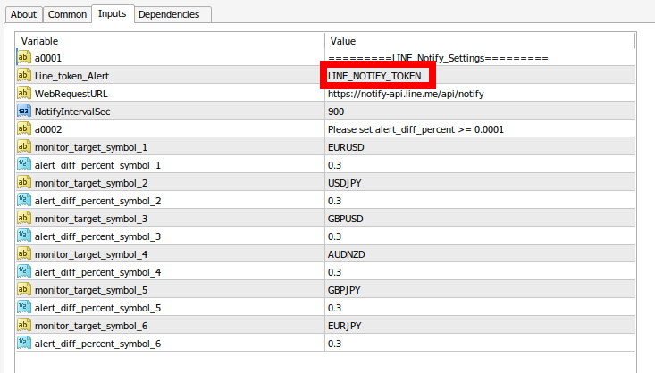655x373 pixels.
Task: Click the string icon next to WebRequestURL
Action: coord(23,94)
